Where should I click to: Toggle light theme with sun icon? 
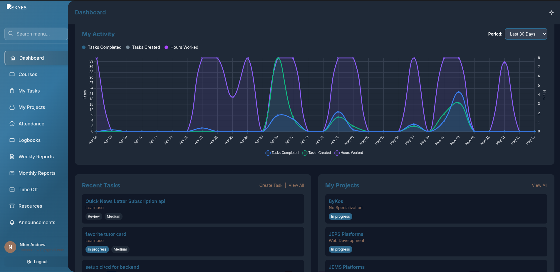(551, 12)
